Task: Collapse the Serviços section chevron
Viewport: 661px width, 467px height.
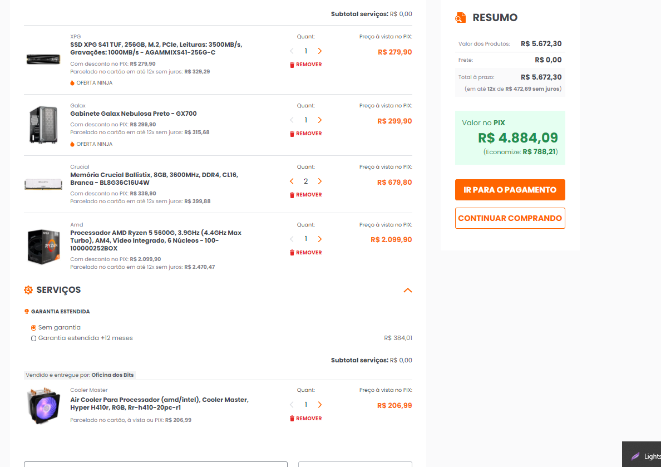Action: (408, 290)
